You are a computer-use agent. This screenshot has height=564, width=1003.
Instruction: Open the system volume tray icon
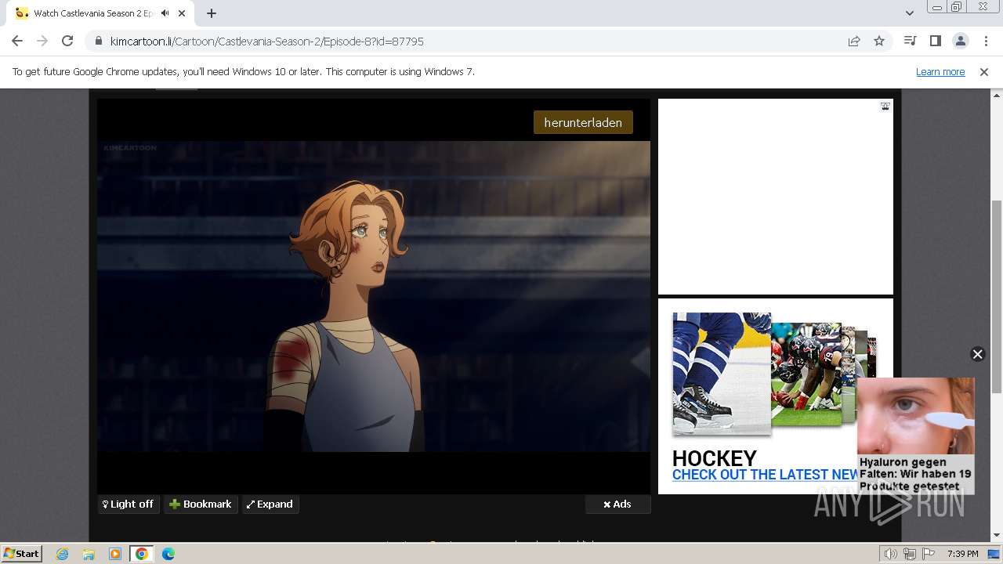(x=891, y=554)
